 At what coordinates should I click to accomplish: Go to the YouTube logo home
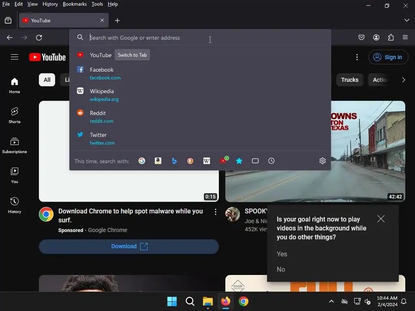47,57
